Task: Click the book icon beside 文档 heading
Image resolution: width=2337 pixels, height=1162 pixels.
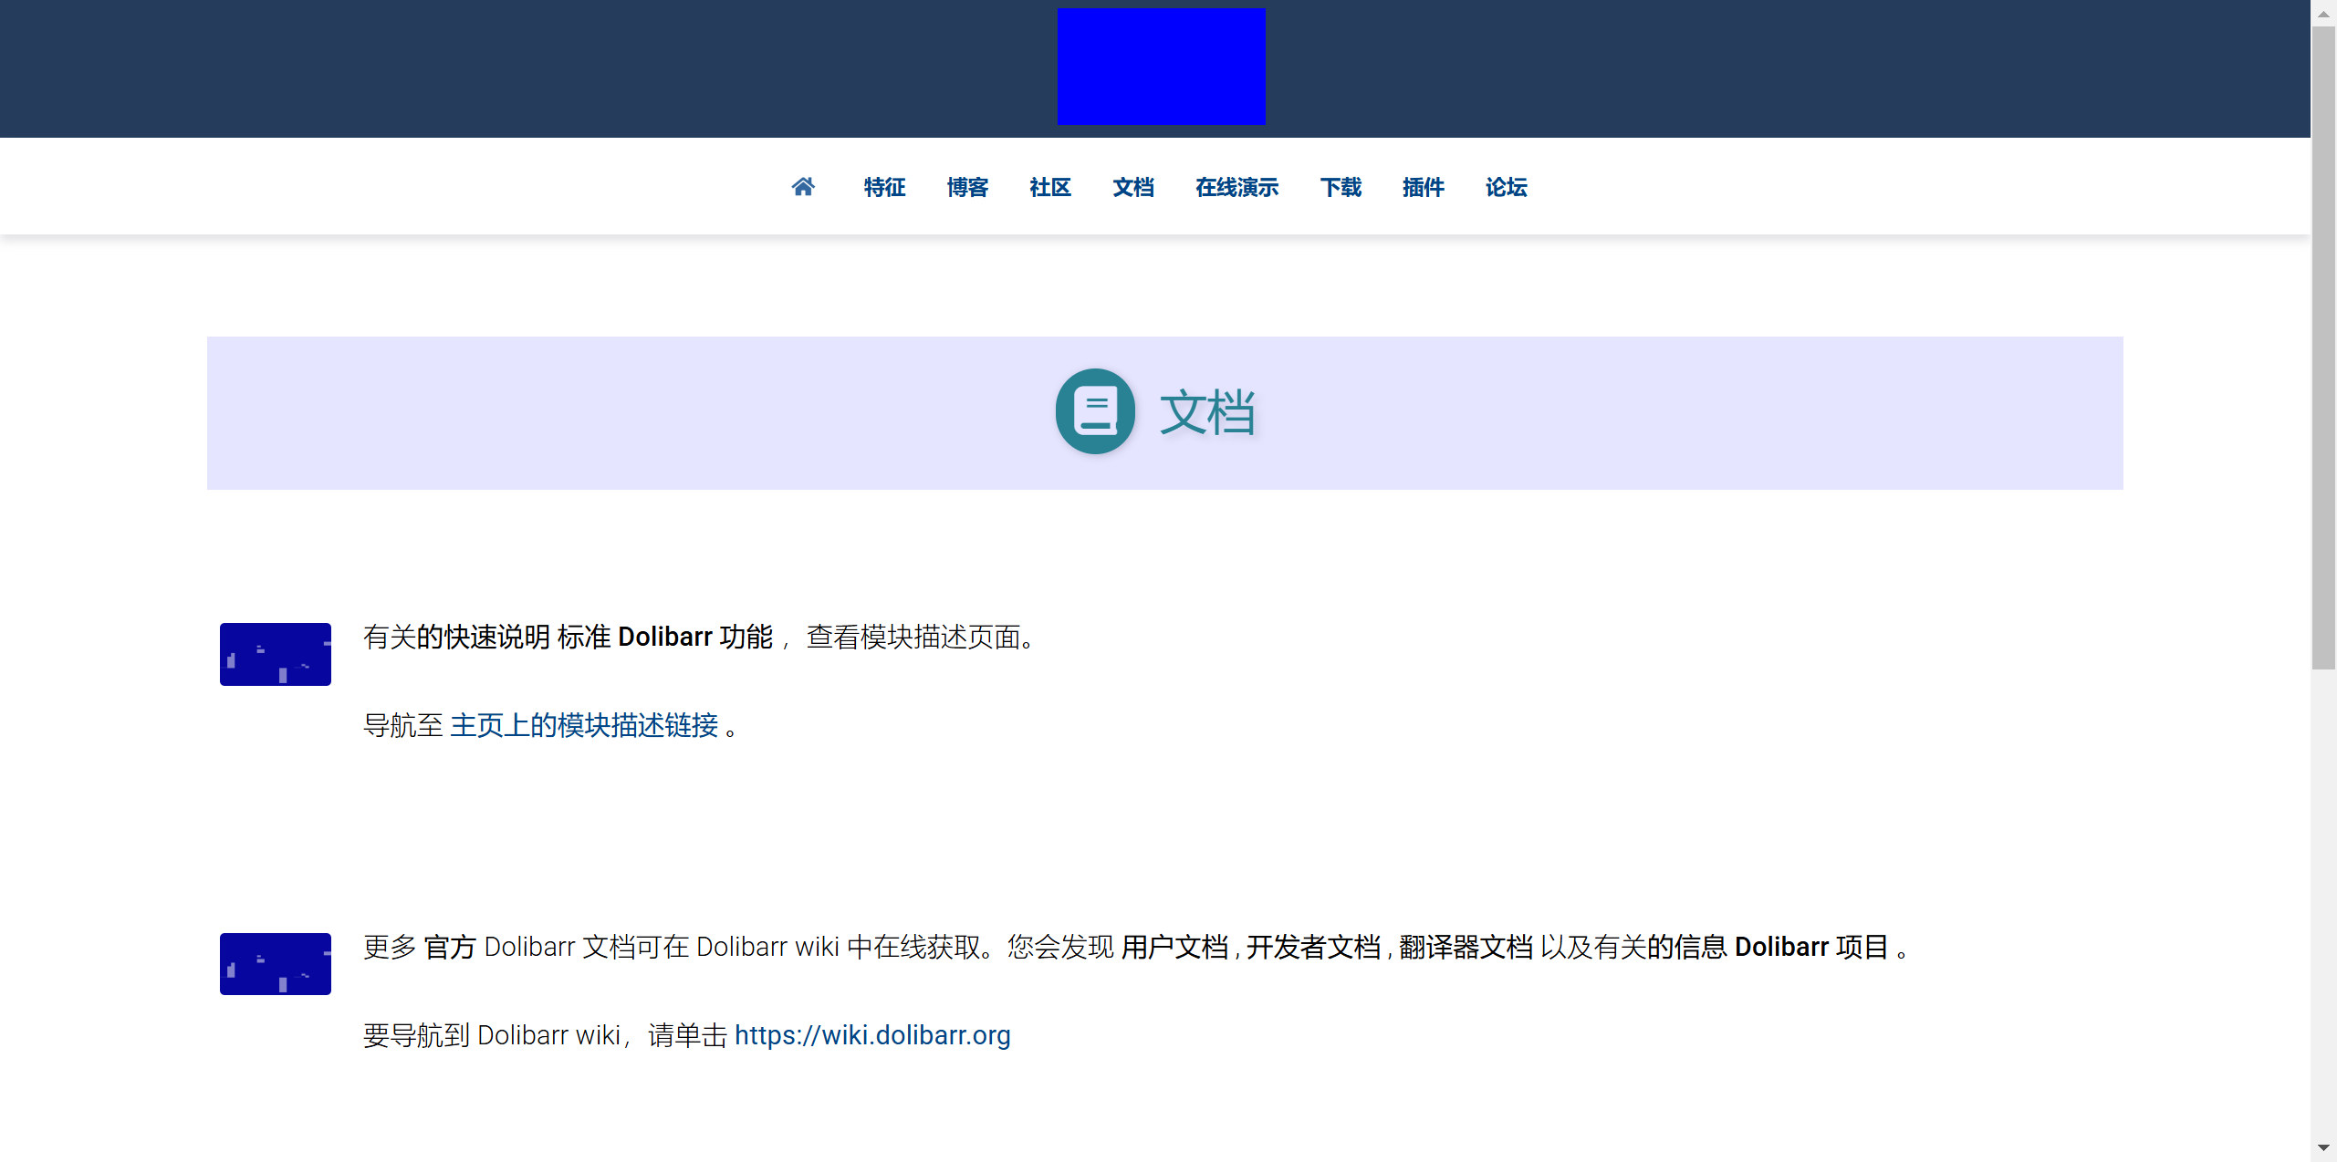Action: tap(1094, 411)
